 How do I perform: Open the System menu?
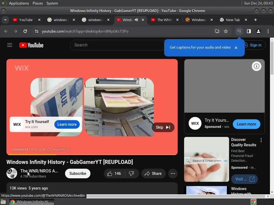52,3
